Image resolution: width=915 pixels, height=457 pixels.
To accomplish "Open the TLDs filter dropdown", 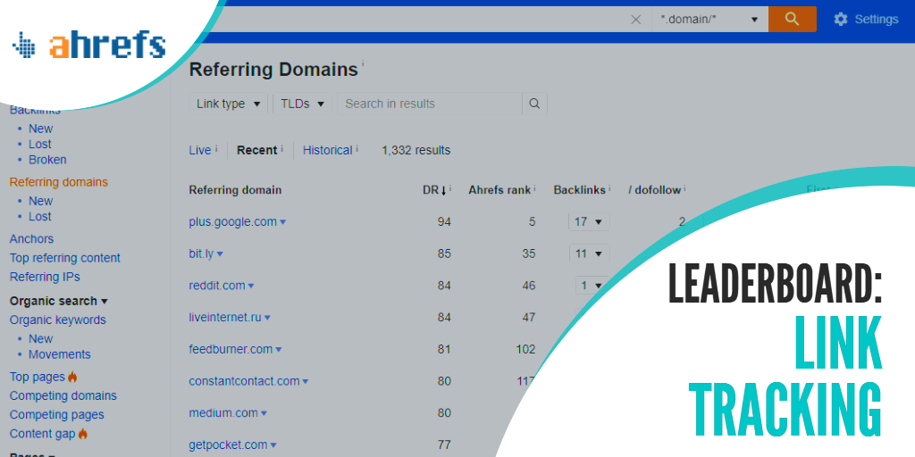I will tap(302, 104).
